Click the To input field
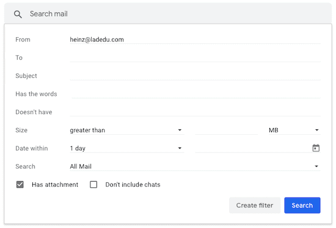 [x=195, y=58]
